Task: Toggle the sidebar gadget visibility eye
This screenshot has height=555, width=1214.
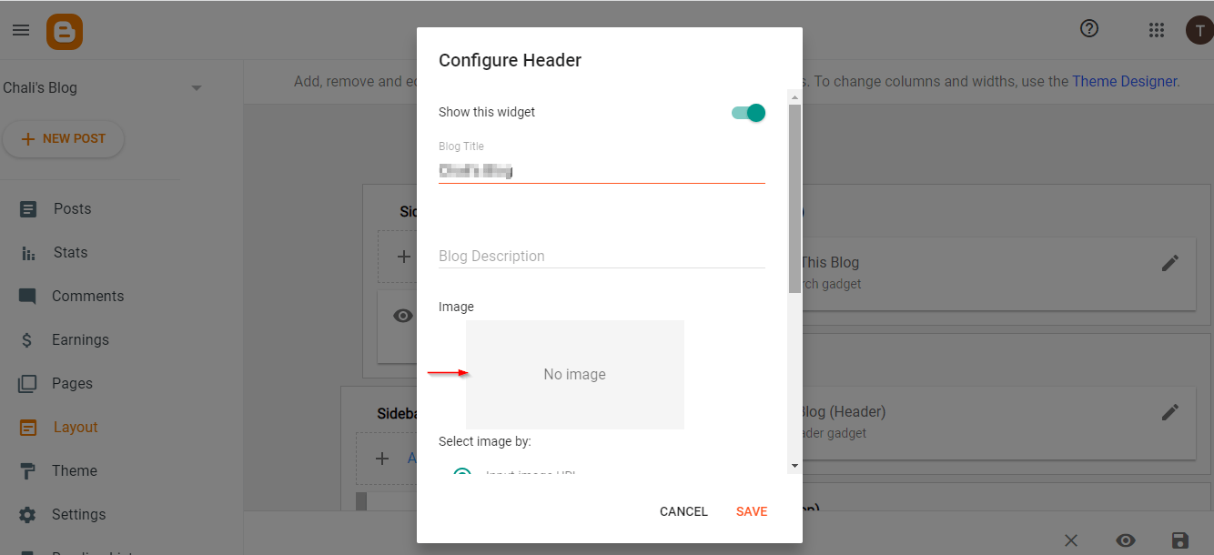Action: (402, 316)
